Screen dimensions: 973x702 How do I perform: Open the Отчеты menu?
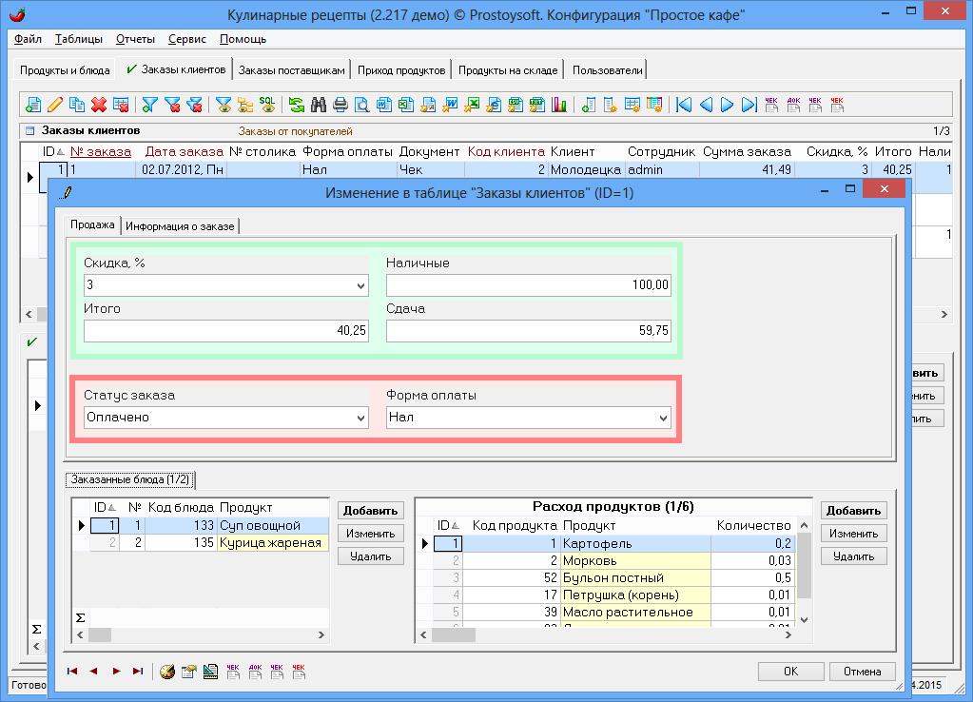pyautogui.click(x=134, y=39)
